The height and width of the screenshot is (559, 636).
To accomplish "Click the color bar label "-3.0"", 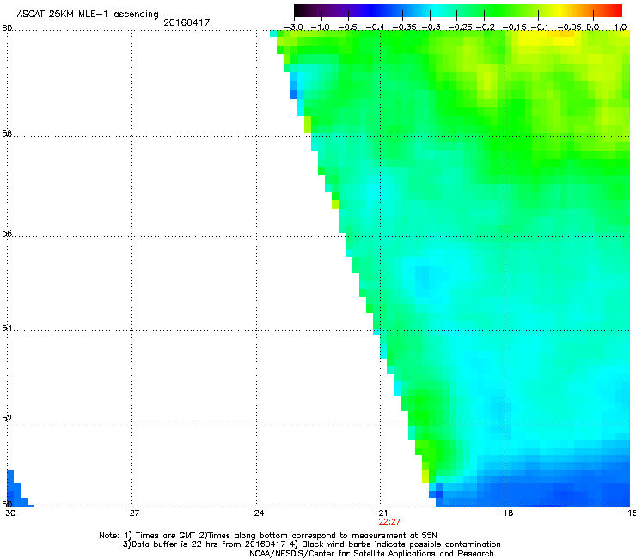I will (294, 28).
